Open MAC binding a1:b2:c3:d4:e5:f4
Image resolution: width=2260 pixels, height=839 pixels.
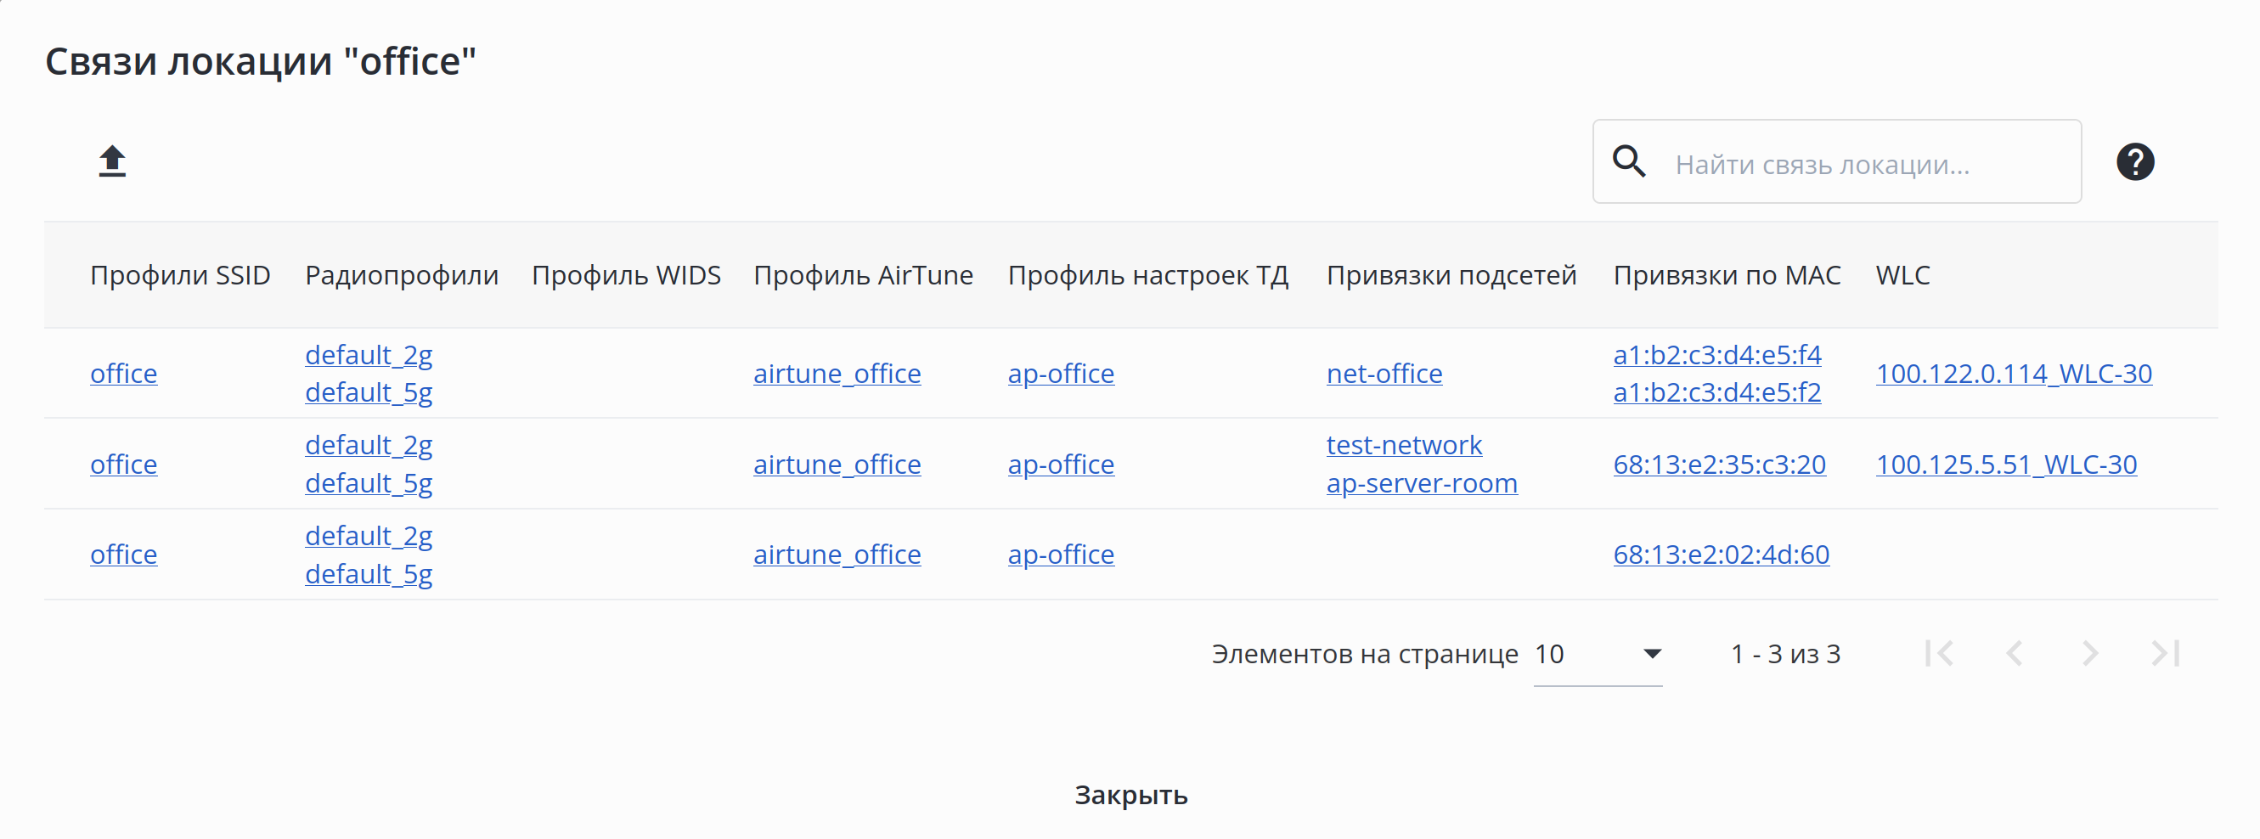pyautogui.click(x=1717, y=356)
